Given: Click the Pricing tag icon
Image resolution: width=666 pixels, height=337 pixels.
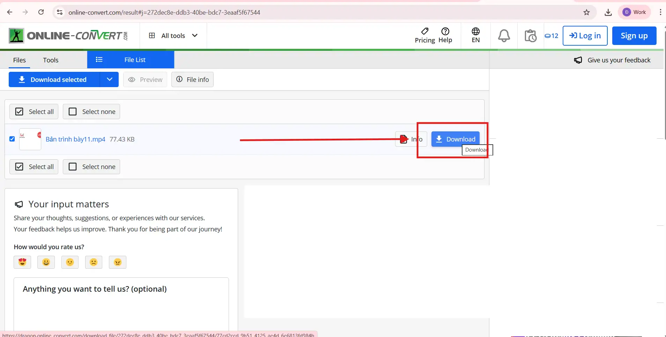Looking at the screenshot, I should pos(424,32).
